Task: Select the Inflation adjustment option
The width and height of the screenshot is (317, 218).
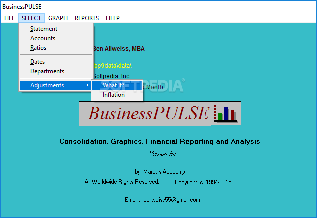Action: point(117,95)
